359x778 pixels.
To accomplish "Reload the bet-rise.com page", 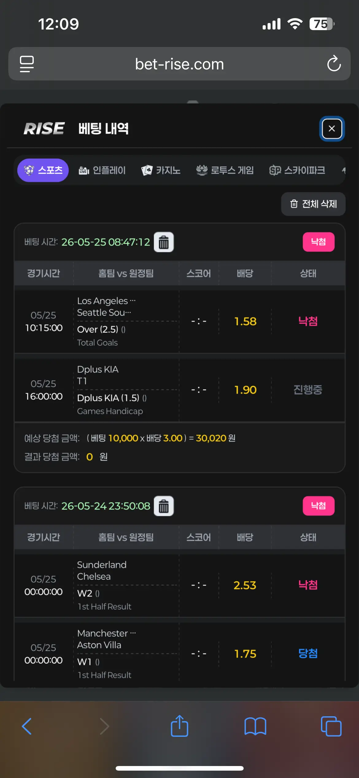I will [x=334, y=64].
